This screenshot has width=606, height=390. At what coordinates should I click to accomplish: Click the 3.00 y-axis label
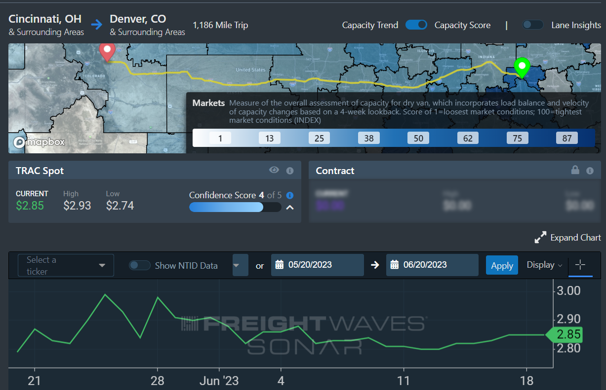coord(568,290)
